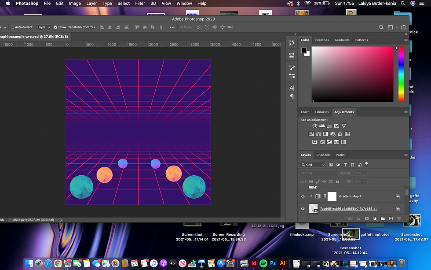Align top edges in options bar
This screenshot has height=270, width=431.
[x=137, y=27]
